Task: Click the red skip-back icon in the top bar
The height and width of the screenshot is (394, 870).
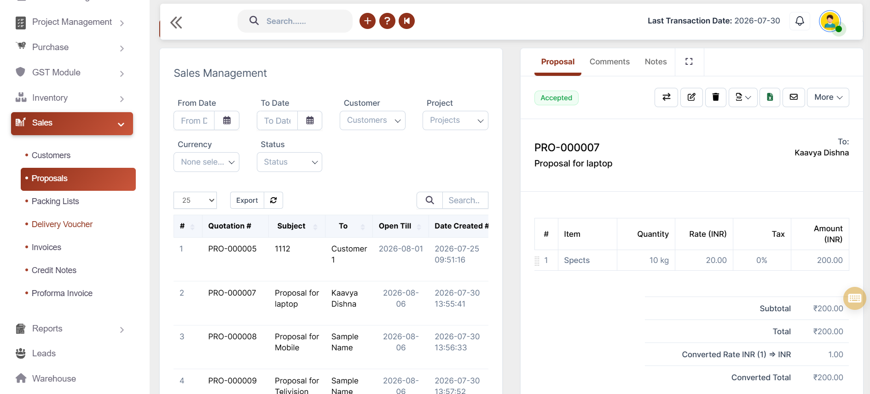Action: point(407,21)
